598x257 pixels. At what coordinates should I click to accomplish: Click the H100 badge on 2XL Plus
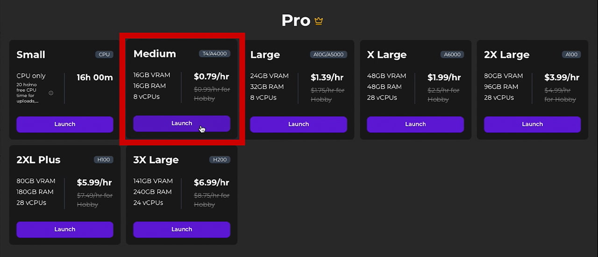(103, 160)
